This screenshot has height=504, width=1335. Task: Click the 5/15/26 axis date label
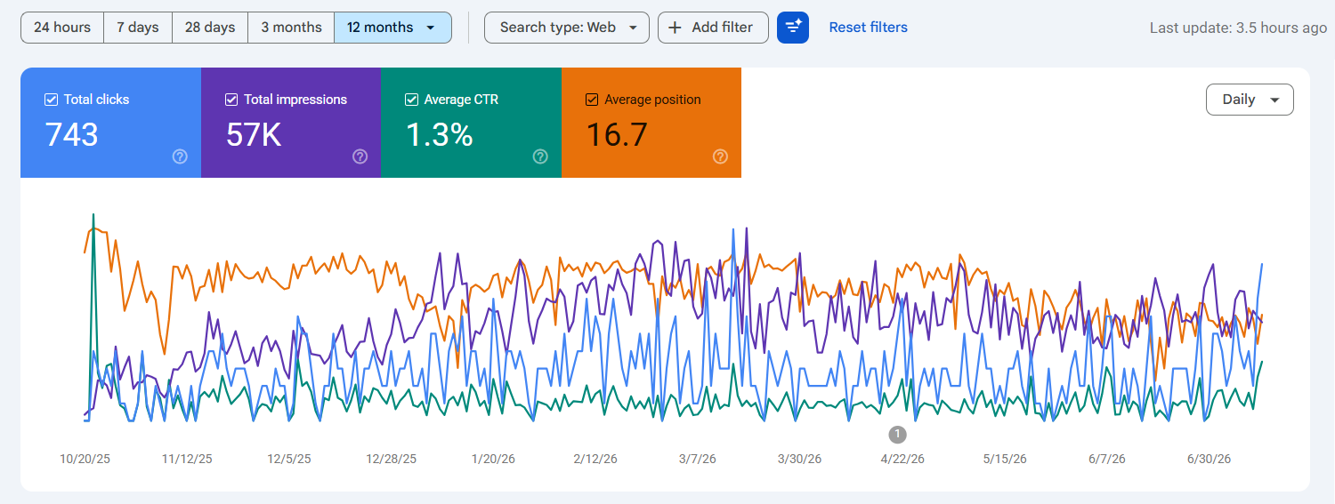(1005, 459)
